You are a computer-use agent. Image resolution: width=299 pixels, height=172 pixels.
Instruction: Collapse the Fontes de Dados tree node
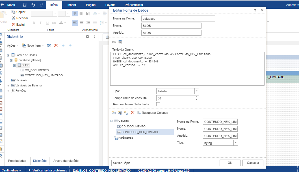8,55
